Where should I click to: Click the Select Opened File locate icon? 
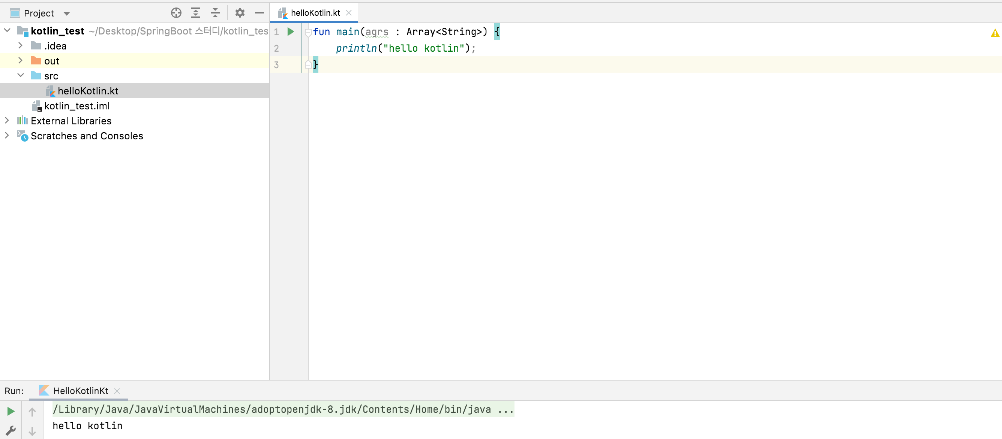coord(176,13)
